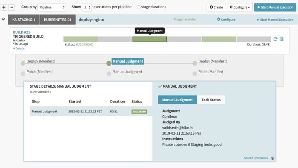
Task: Open the top Configure dropdown menu
Action: [240, 7]
